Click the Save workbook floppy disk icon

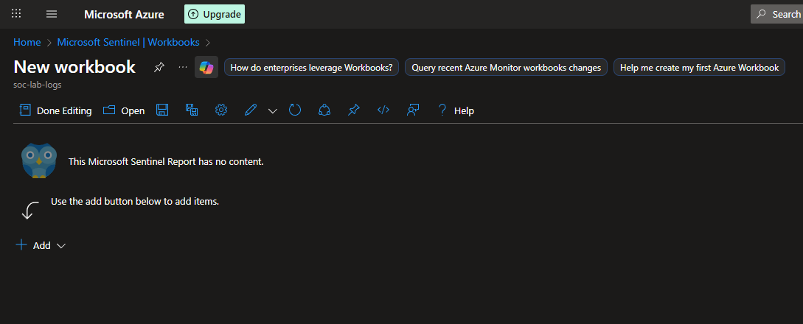[x=162, y=110]
